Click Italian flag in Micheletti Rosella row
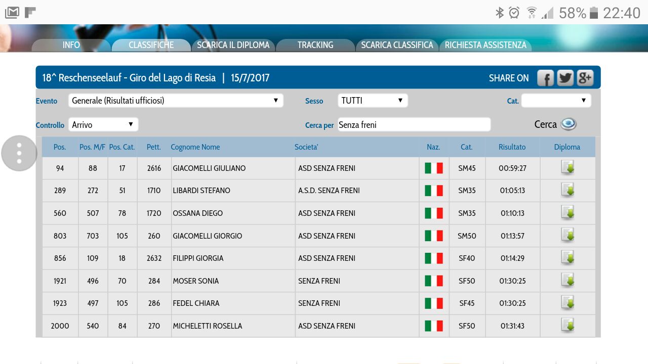Viewport: 648px width, 364px height. click(x=434, y=326)
